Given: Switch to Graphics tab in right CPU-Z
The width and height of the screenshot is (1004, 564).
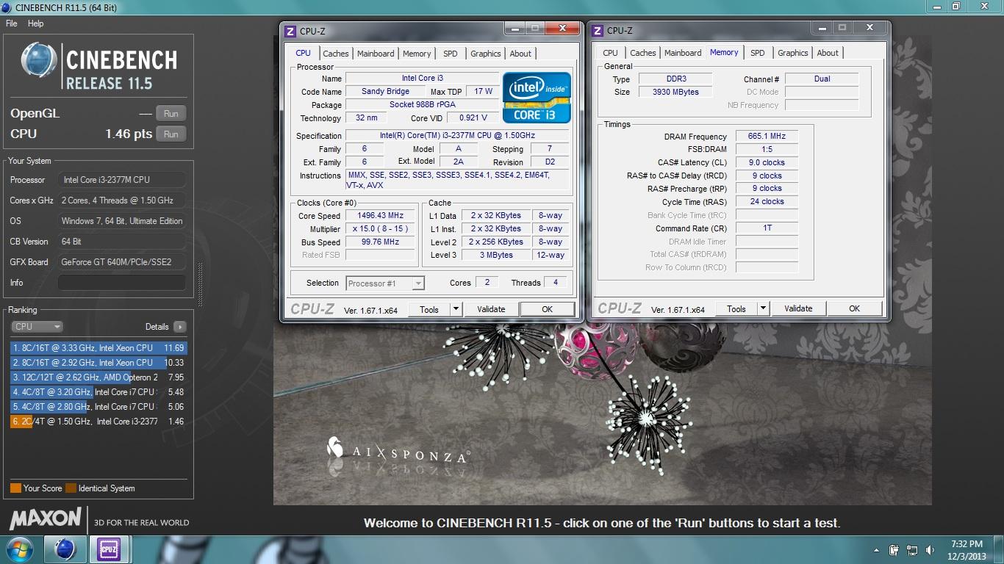Looking at the screenshot, I should point(793,53).
